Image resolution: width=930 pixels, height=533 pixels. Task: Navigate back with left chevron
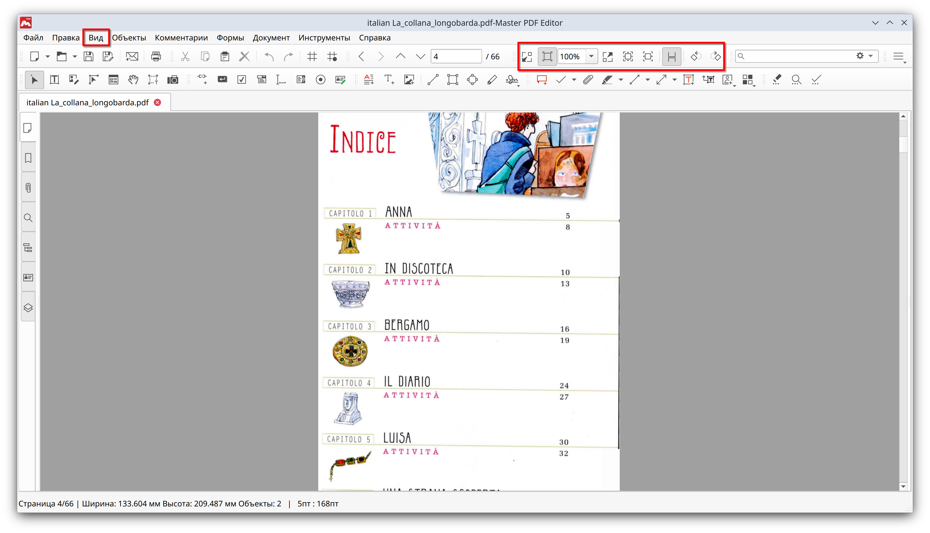(362, 56)
